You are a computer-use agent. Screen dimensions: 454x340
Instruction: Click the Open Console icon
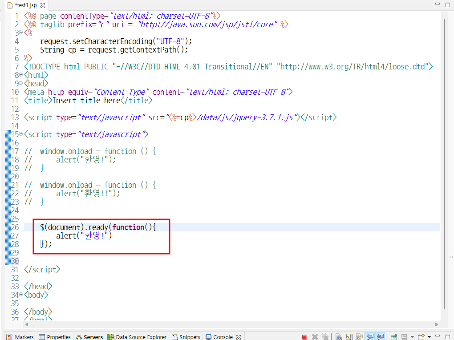[x=422, y=337]
